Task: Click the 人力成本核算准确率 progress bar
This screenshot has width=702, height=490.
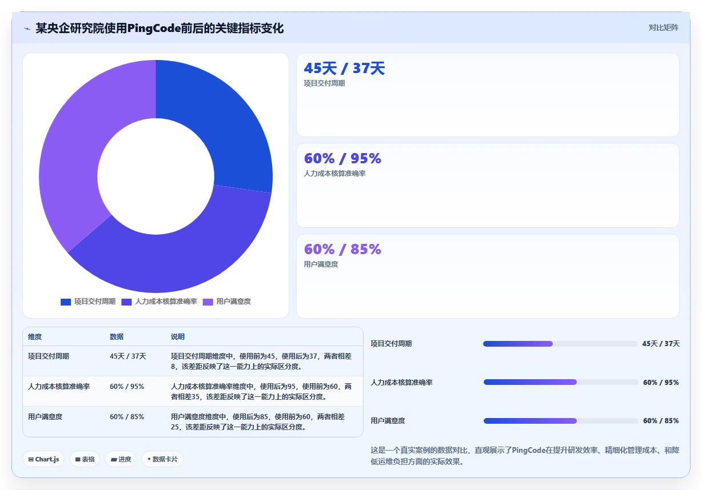Action: [561, 382]
